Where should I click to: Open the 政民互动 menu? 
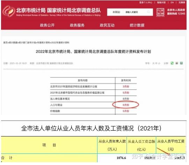coord(107,25)
